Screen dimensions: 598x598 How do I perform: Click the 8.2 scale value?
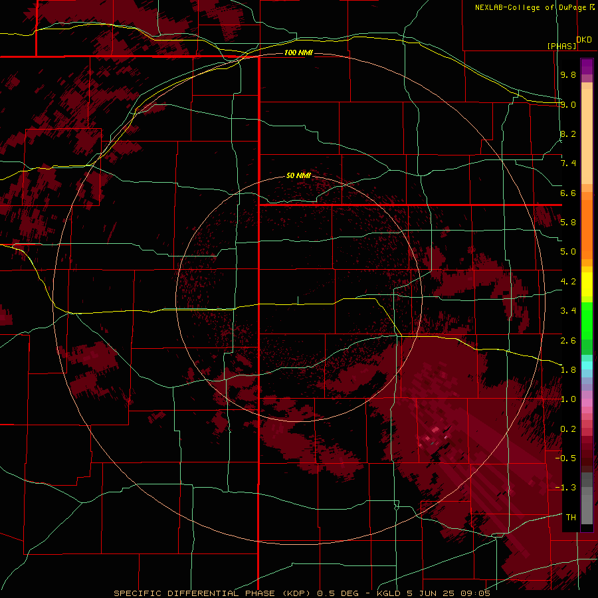(568, 134)
